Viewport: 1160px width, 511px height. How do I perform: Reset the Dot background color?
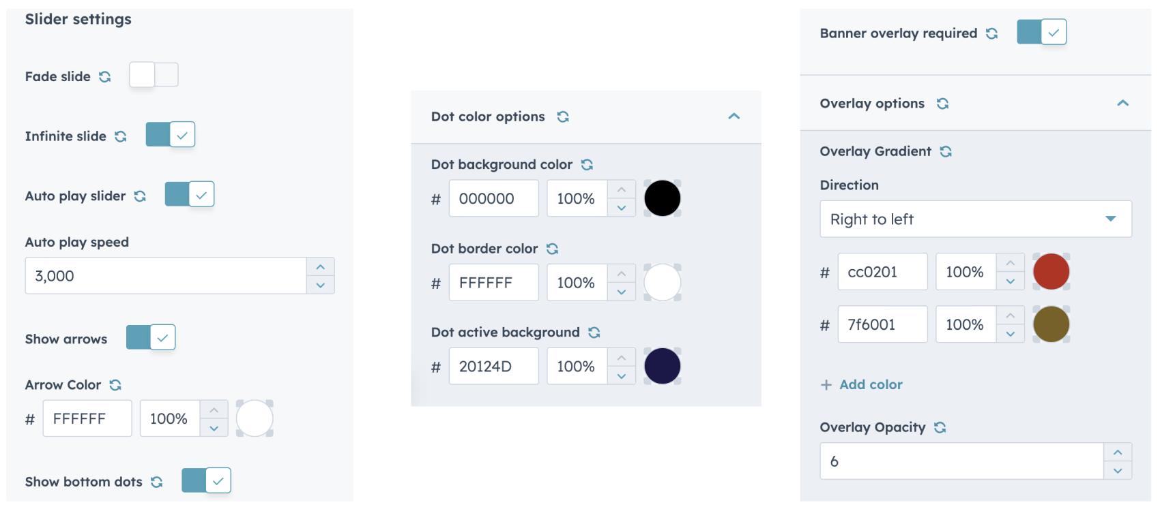click(587, 165)
